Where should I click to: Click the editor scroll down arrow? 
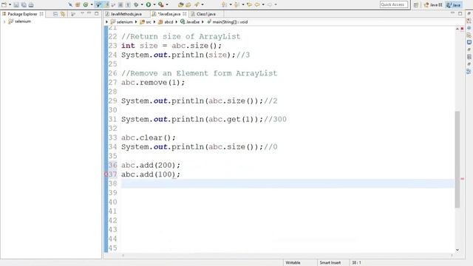click(x=457, y=250)
